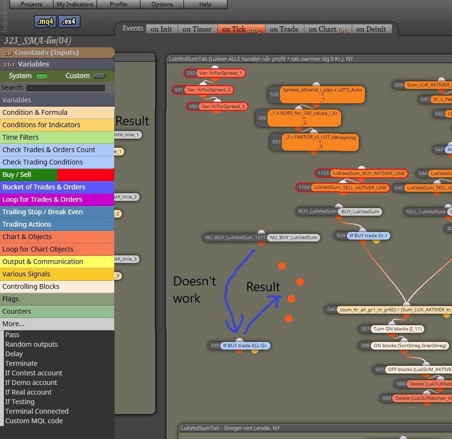Switch to the on Chart event tab
The width and height of the screenshot is (452, 439).
pos(328,29)
